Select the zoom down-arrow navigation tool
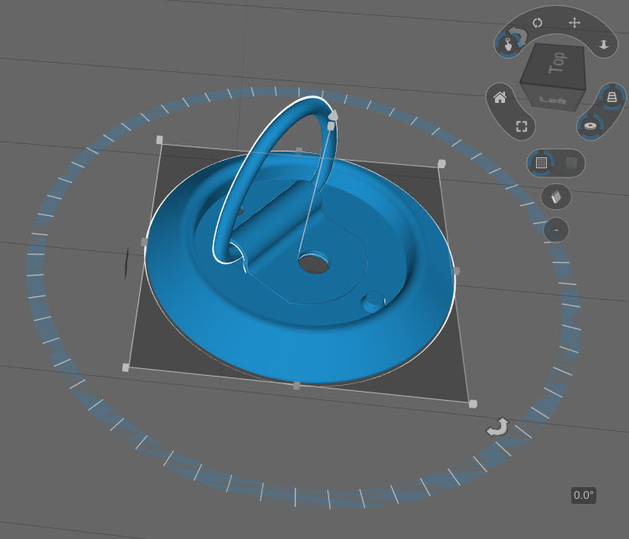Image resolution: width=629 pixels, height=539 pixels. click(604, 44)
